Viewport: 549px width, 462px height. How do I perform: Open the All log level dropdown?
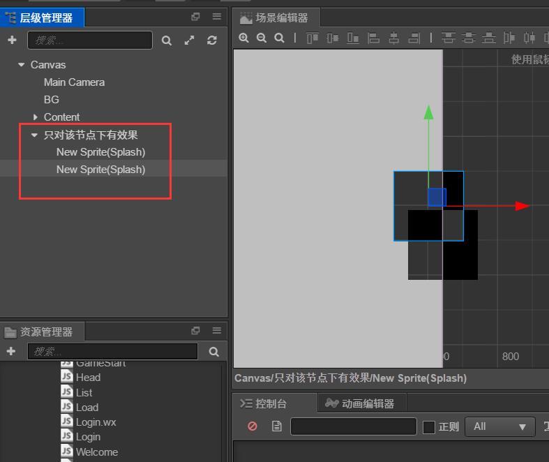[x=500, y=426]
